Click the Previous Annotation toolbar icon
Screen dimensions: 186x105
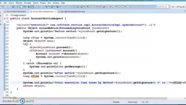point(113,7)
